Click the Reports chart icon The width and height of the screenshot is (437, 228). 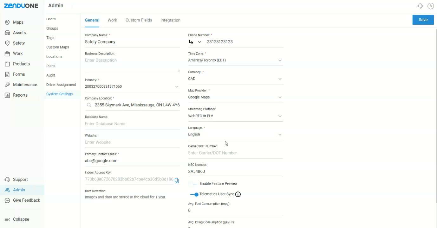[7, 95]
